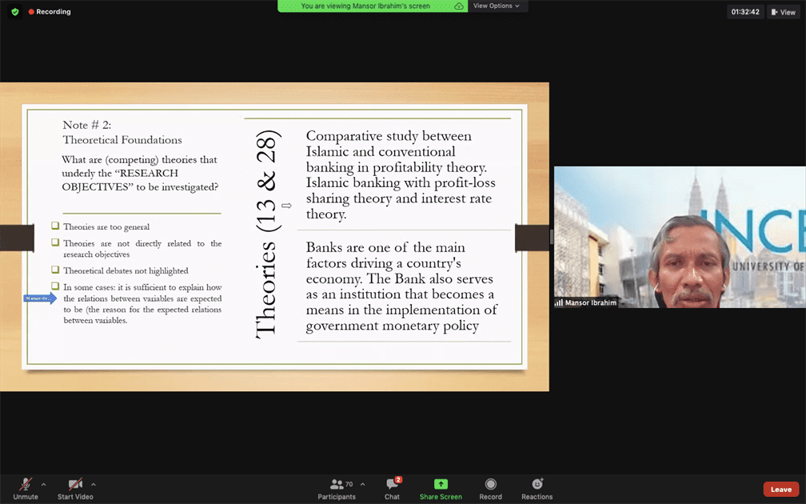Select Mansor Ibrahim's video thumbnail
Screen dimensions: 806x504
tap(680, 237)
